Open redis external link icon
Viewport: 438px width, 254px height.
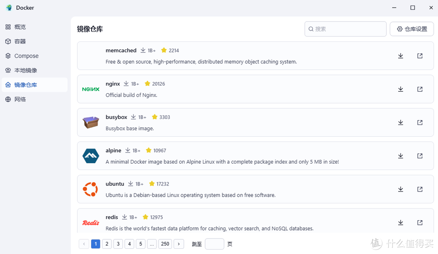pyautogui.click(x=420, y=222)
